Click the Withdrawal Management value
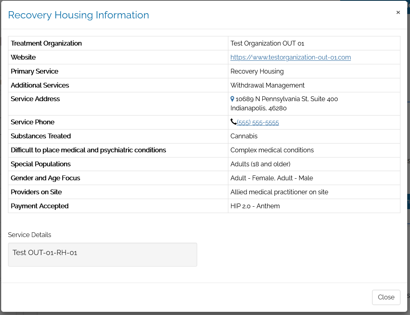Screen dimensions: 410x315 click(267, 85)
